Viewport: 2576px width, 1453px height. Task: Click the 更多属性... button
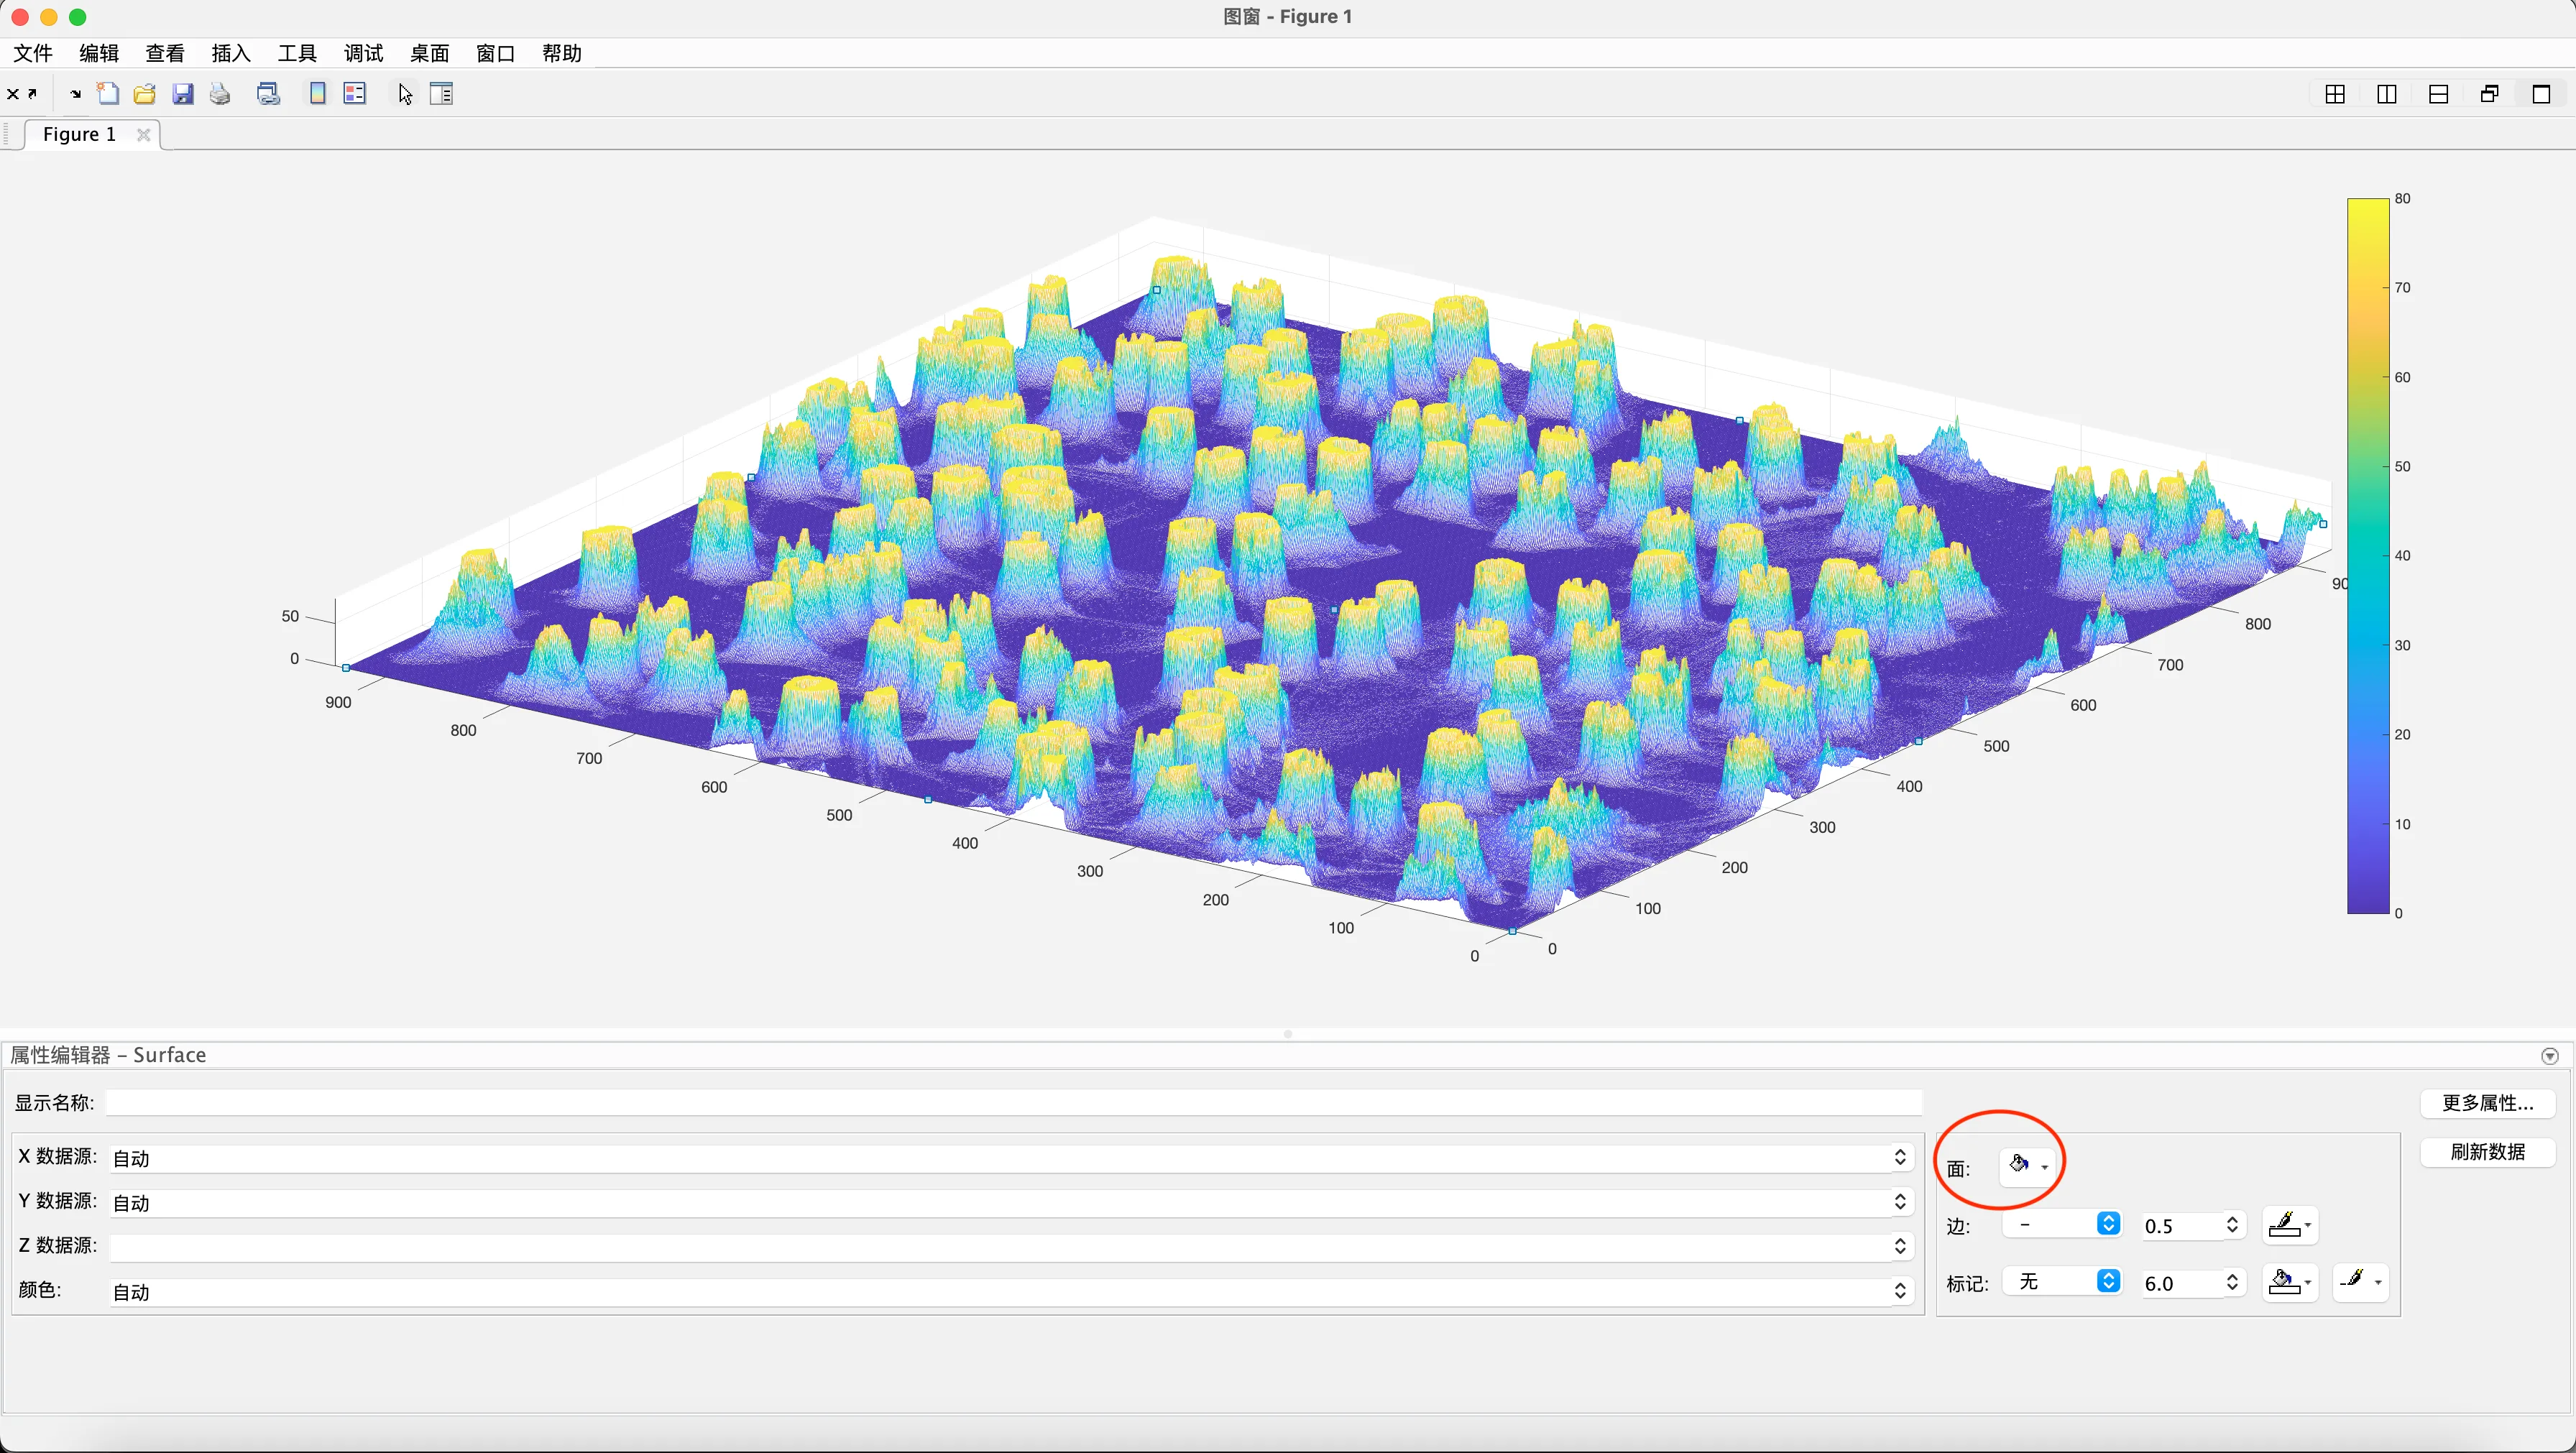point(2488,1102)
